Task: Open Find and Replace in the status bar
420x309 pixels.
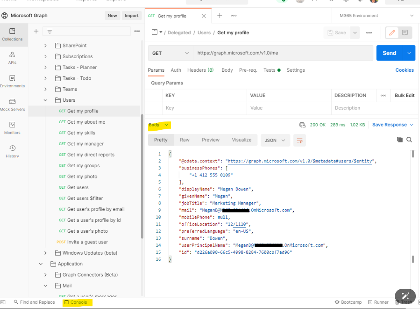Action: click(x=35, y=302)
